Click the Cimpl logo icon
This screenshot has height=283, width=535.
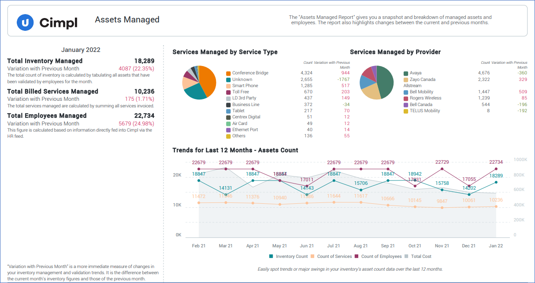point(25,23)
